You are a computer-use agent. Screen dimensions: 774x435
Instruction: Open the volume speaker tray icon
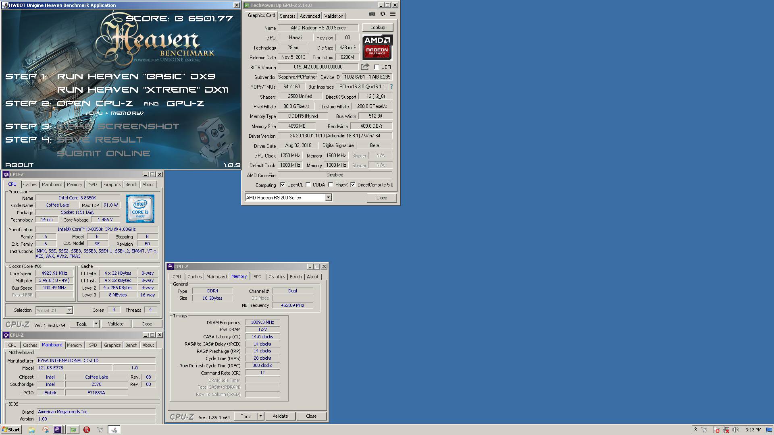[x=736, y=430]
